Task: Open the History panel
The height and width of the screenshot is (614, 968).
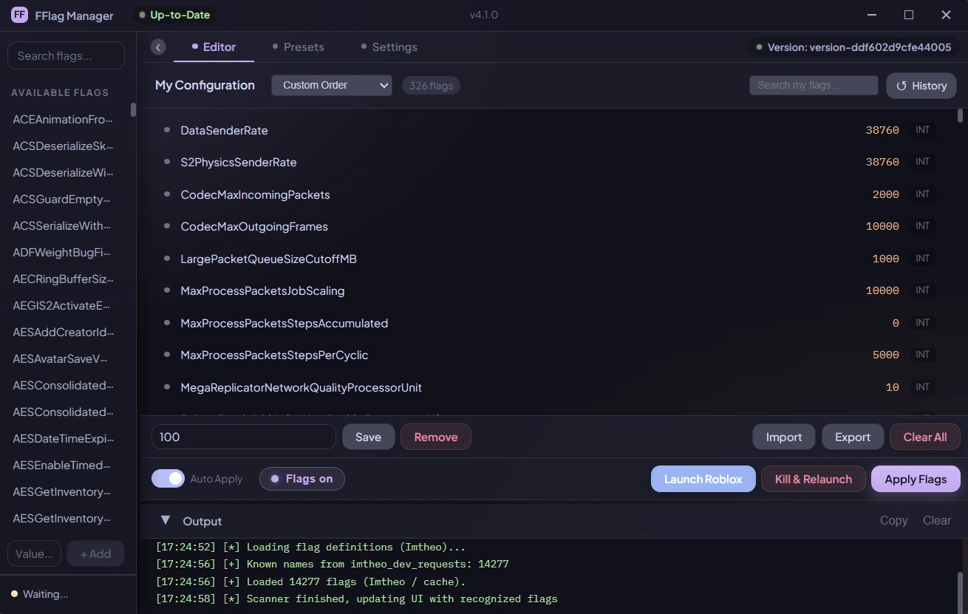Action: click(x=921, y=86)
